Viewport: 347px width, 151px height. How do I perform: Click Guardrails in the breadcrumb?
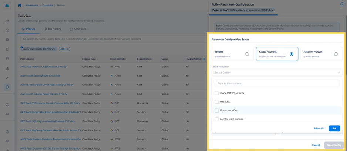pos(48,5)
